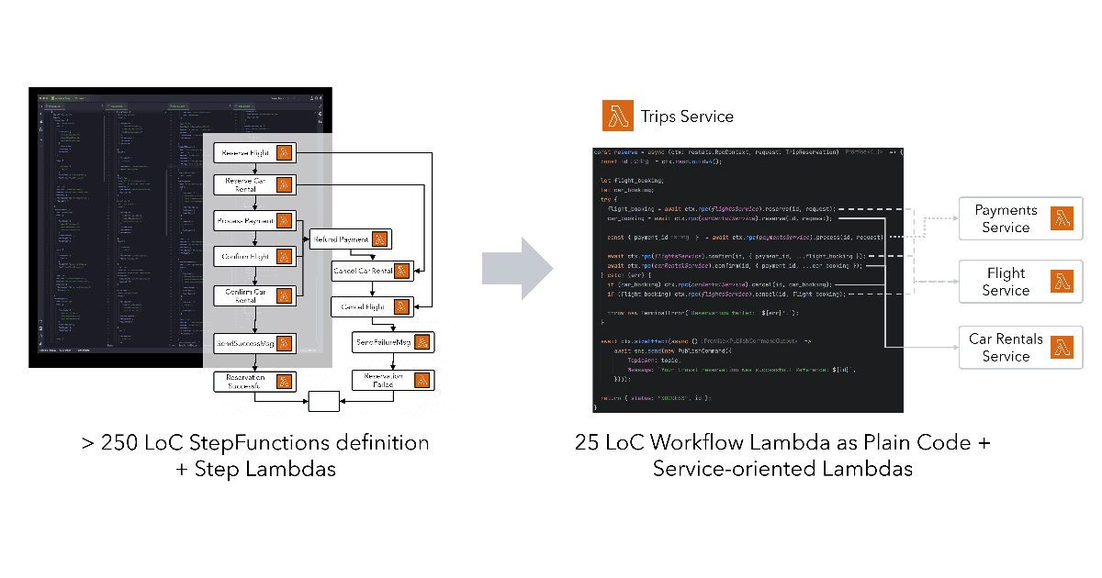
Task: Click the 'Reserve Car Rental' step label
Action: tap(245, 186)
